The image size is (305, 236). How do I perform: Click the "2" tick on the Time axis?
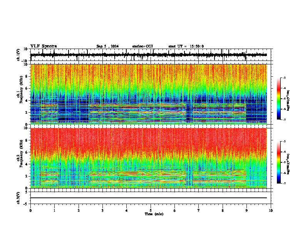click(x=79, y=211)
